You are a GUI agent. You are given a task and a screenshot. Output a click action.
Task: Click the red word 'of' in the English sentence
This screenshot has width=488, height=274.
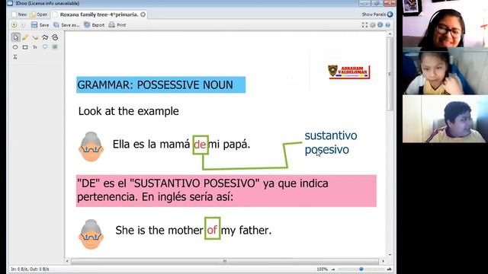click(x=212, y=230)
